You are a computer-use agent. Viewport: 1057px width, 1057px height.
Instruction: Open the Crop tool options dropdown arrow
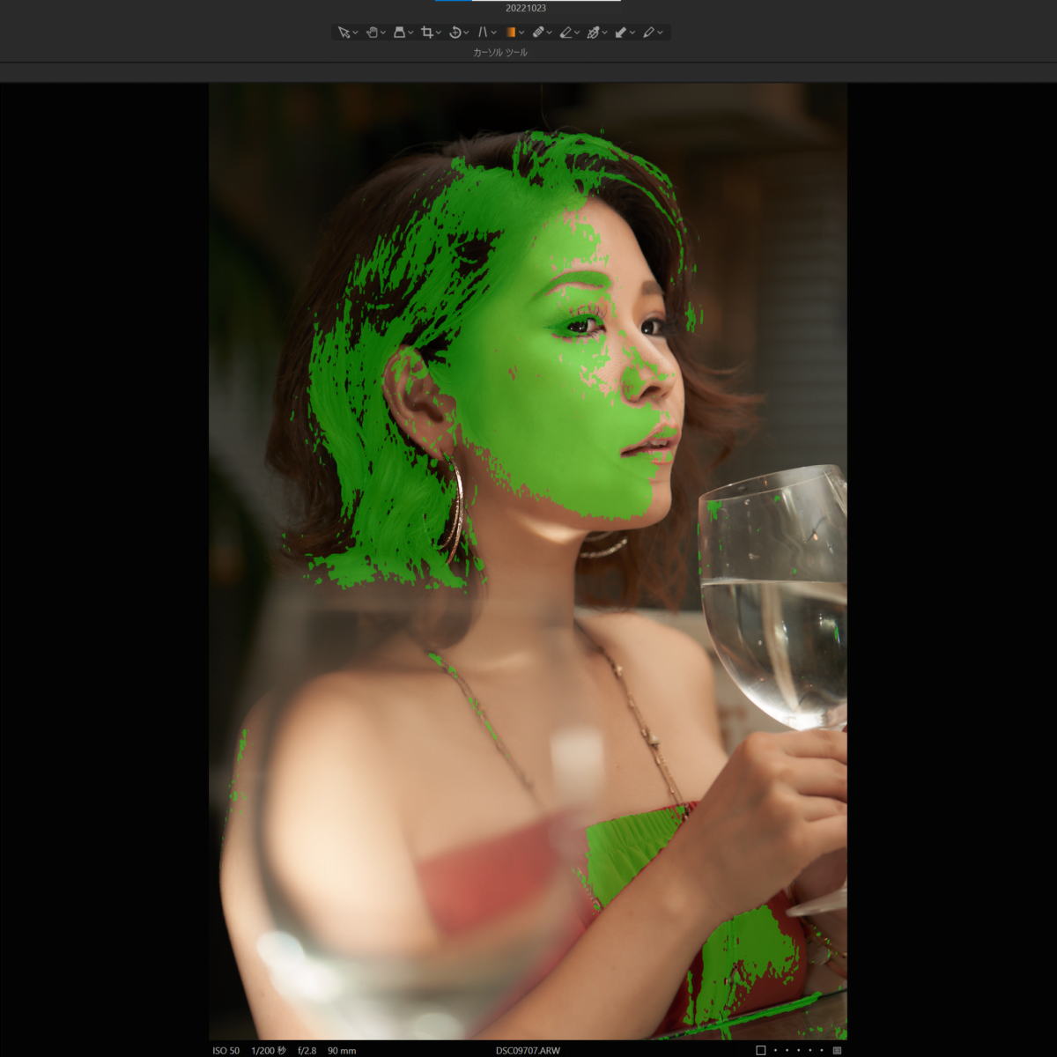tap(439, 33)
